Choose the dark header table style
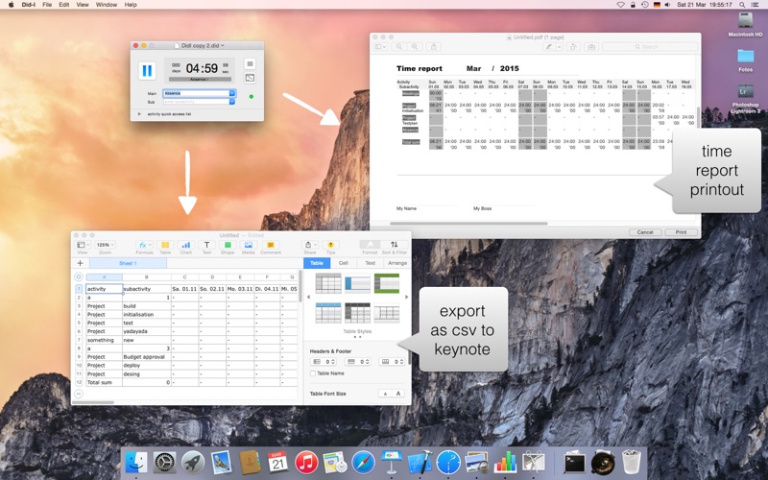This screenshot has height=480, width=768. (357, 313)
